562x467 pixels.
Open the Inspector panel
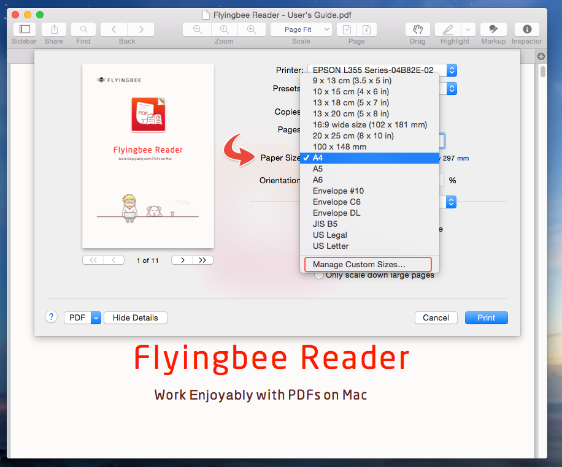click(527, 29)
